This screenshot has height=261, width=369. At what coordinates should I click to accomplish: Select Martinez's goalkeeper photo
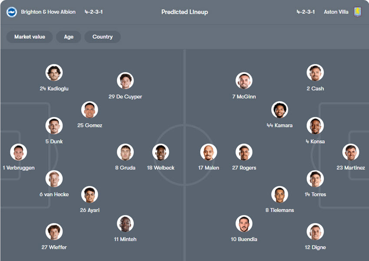(350, 152)
